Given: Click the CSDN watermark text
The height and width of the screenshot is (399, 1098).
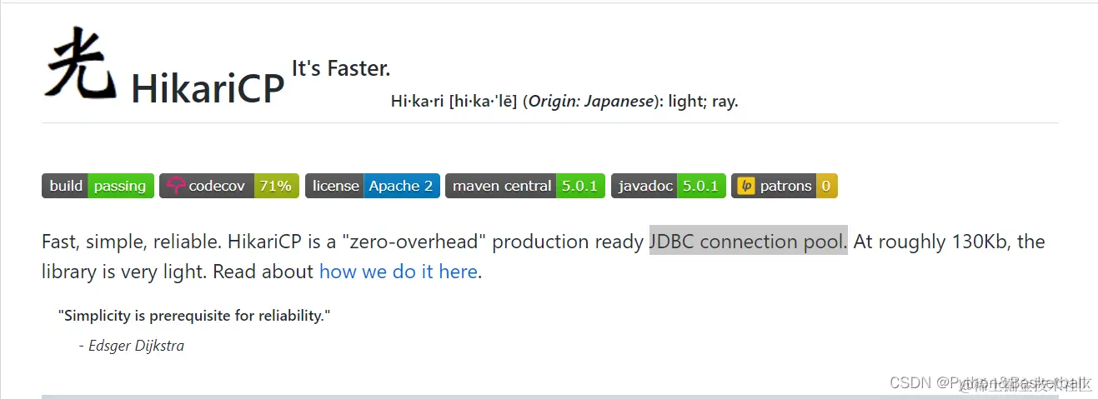Looking at the screenshot, I should [x=990, y=382].
